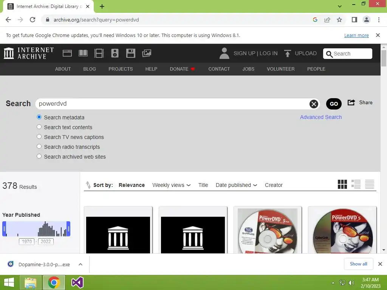Open the Wayback Machine web icon
387x290 pixels.
point(67,53)
